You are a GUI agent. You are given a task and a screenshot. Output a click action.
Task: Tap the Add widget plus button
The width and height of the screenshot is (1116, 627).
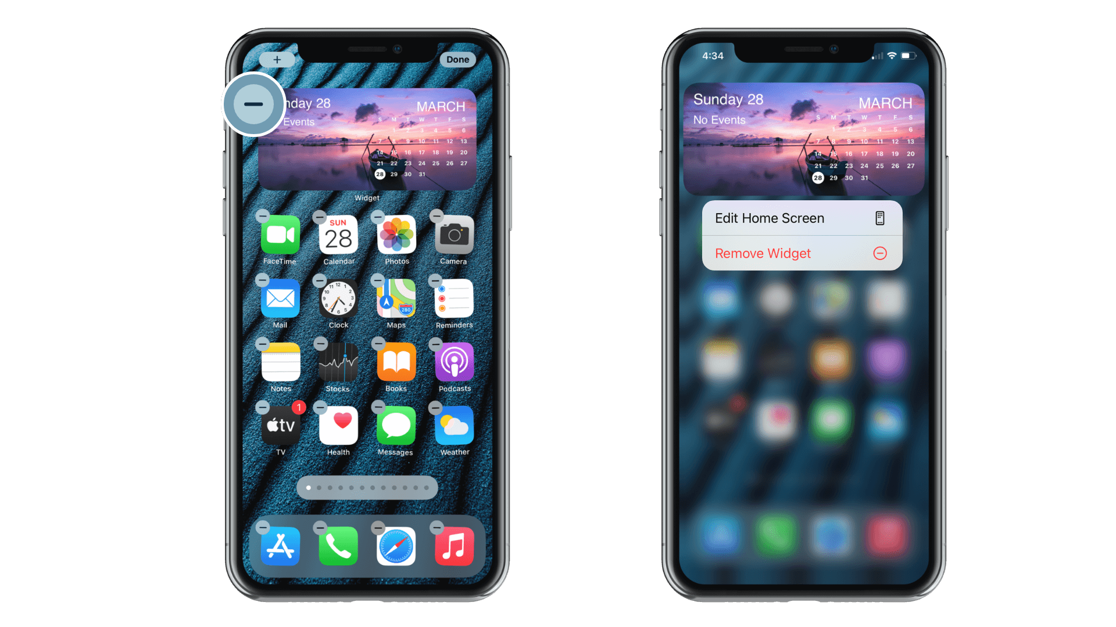(277, 59)
